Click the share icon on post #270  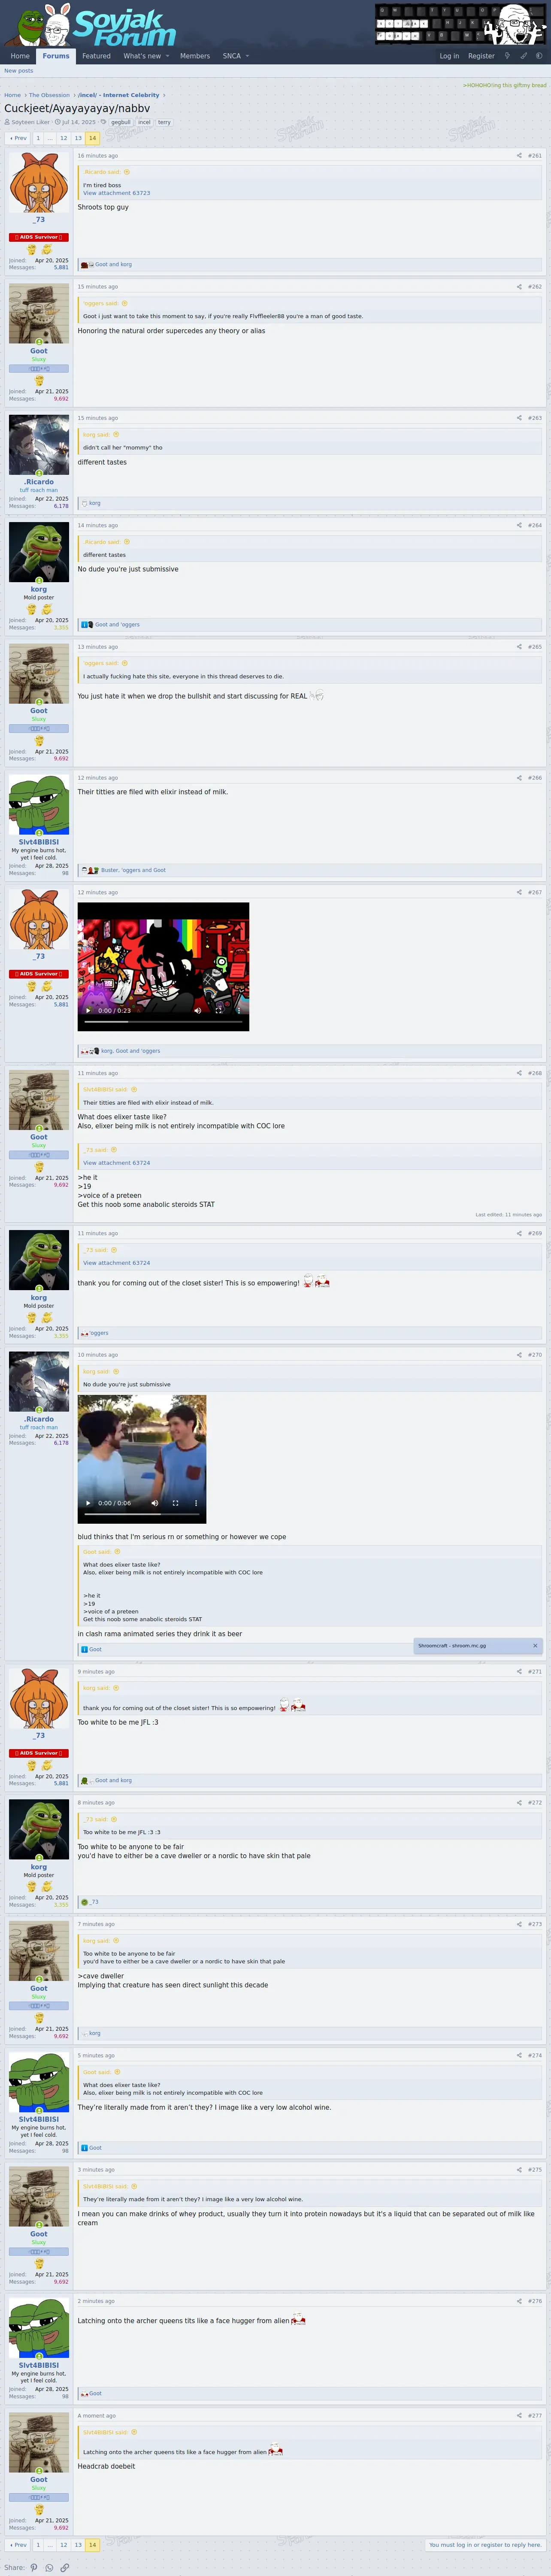518,1355
